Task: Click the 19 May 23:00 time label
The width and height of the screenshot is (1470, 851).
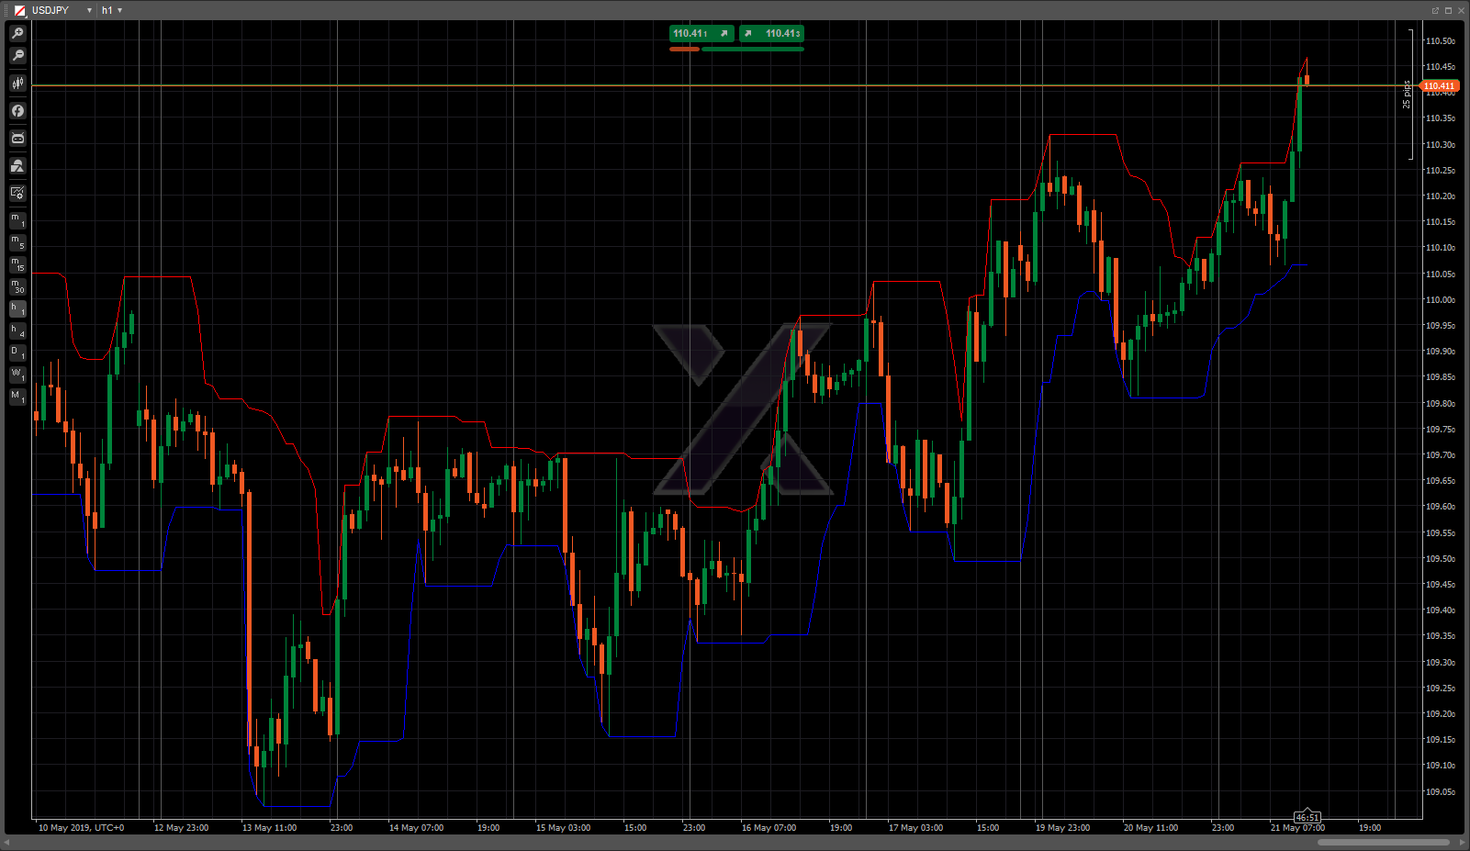Action: pyautogui.click(x=1062, y=828)
